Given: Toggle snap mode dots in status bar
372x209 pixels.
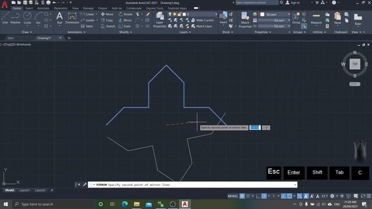Looking at the screenshot, I should (248, 196).
